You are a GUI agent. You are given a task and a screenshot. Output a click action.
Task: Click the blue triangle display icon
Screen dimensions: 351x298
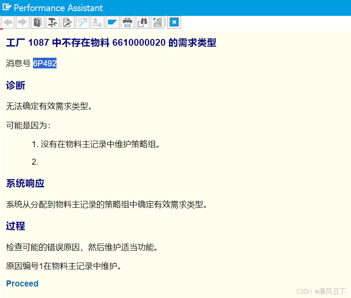[x=112, y=22]
